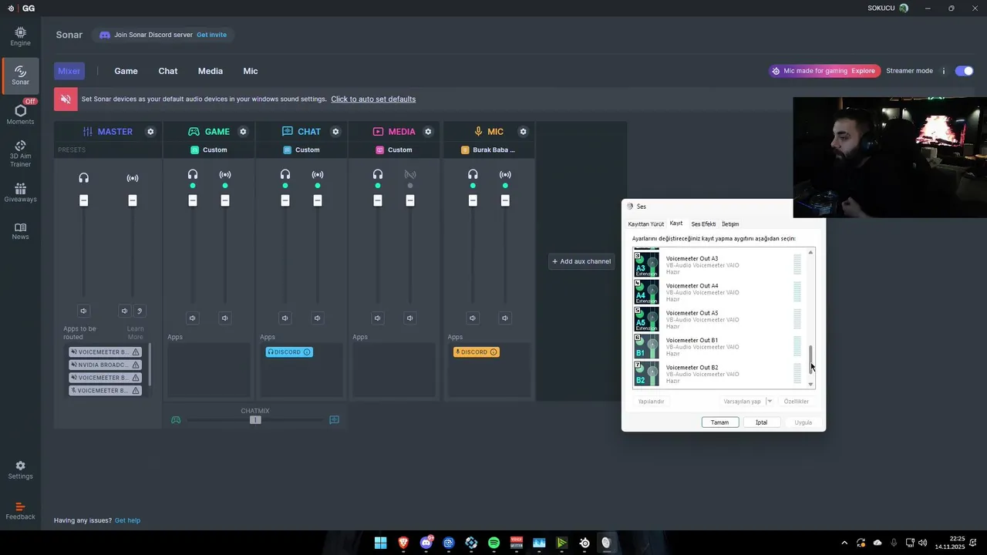Image resolution: width=987 pixels, height=555 pixels.
Task: Click Explore on the Mic banner
Action: (x=863, y=71)
